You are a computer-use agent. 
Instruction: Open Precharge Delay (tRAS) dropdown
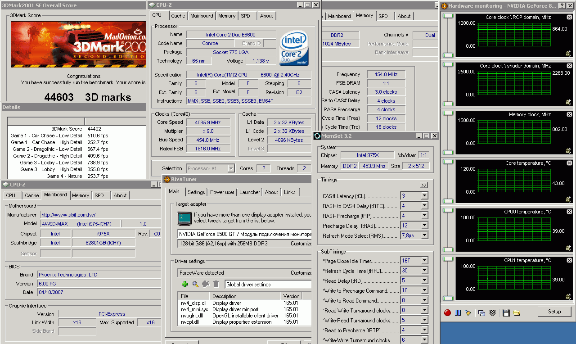tap(424, 226)
